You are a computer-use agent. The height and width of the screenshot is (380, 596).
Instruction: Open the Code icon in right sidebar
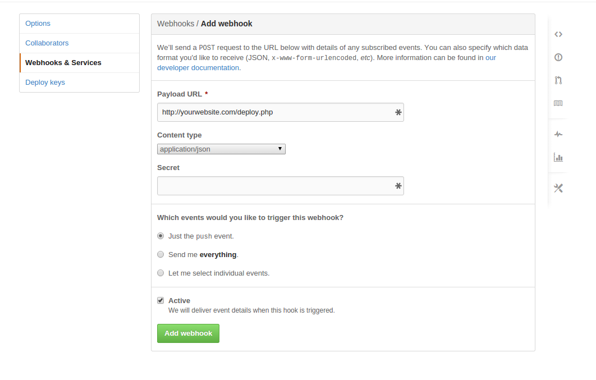tap(558, 34)
